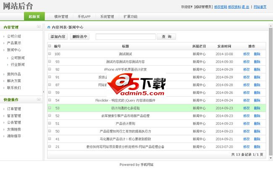The image size is (273, 169).
Task: Click the 发表时间 column header
Action: point(224,46)
